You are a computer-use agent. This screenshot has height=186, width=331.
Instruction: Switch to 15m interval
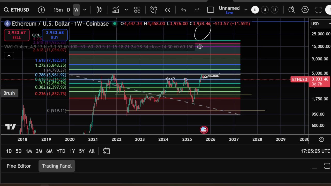tap(58, 10)
